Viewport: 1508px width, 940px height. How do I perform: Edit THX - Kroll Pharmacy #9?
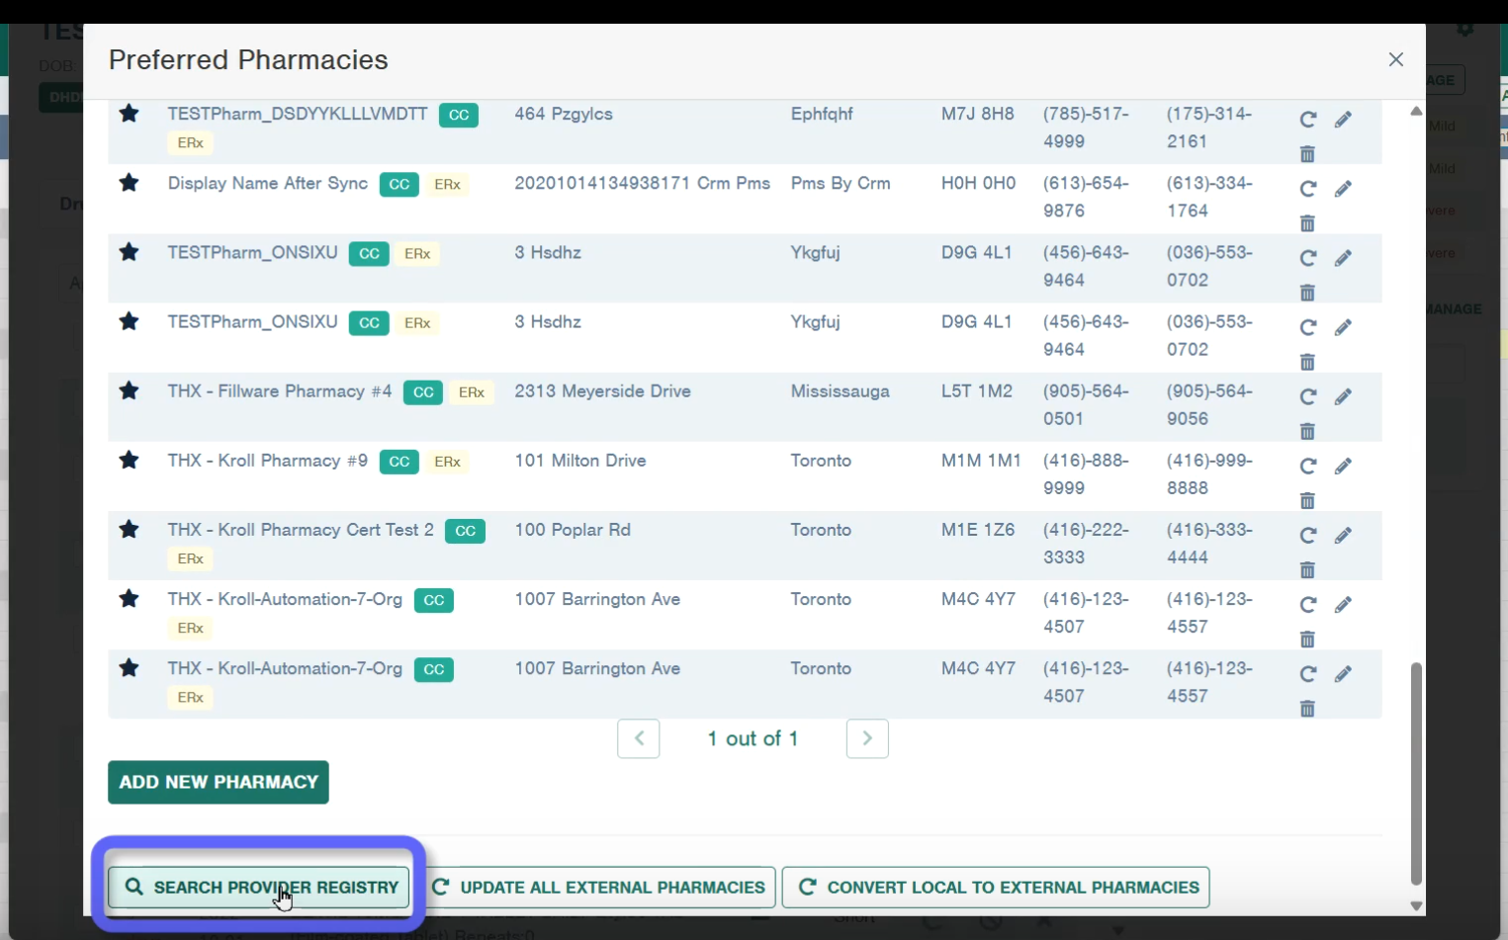pyautogui.click(x=1343, y=466)
